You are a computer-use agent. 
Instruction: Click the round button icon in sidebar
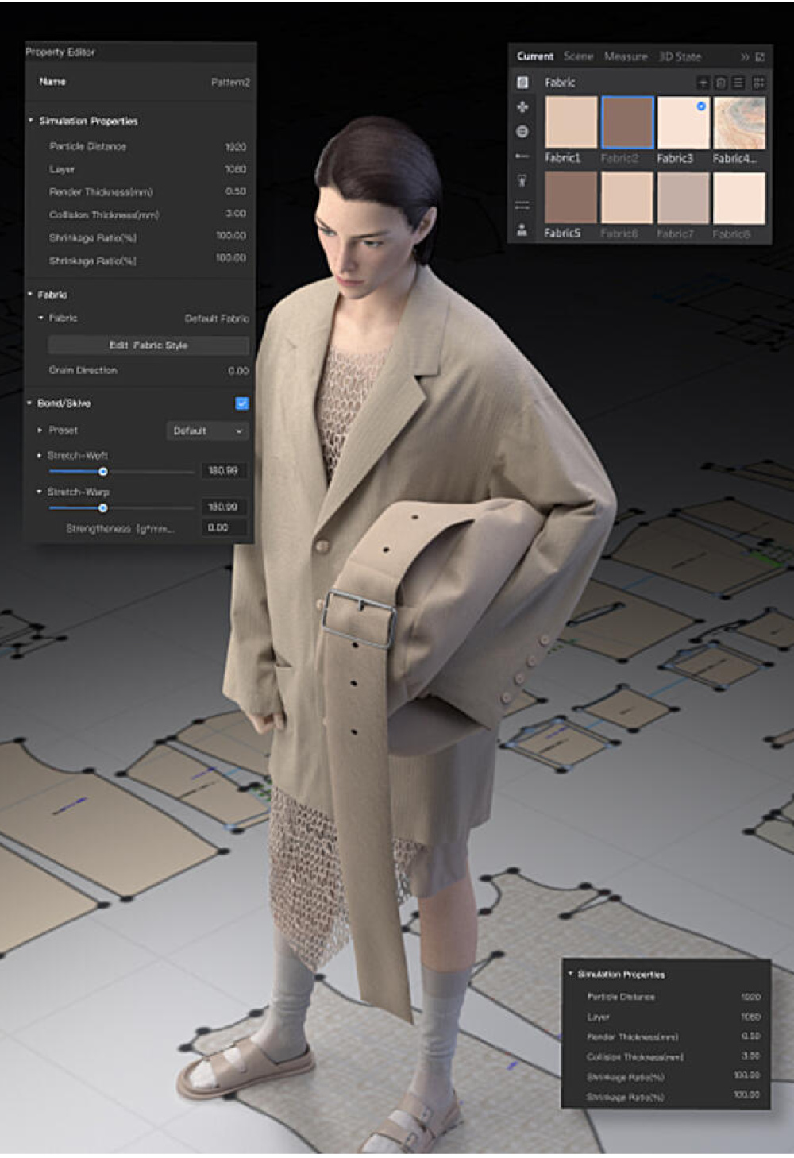[x=522, y=132]
